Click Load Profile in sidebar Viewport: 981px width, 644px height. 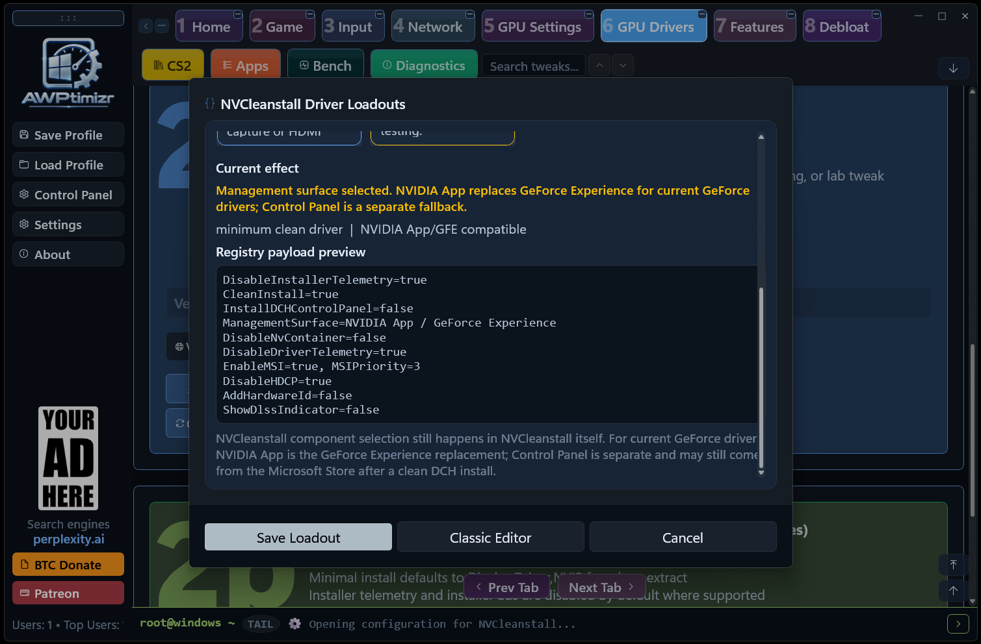[x=68, y=165]
